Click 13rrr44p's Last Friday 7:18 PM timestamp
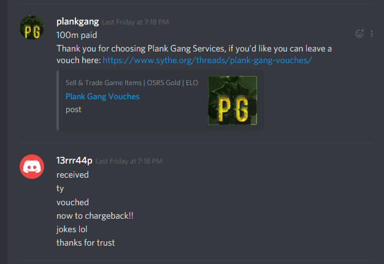384x264 pixels. point(129,161)
